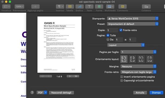Screen dimensions: 165x98
Task: Open the PDF dropdown arrow
Action: 46,93
